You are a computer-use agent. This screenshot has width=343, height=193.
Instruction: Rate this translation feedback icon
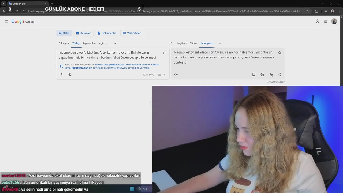271,75
